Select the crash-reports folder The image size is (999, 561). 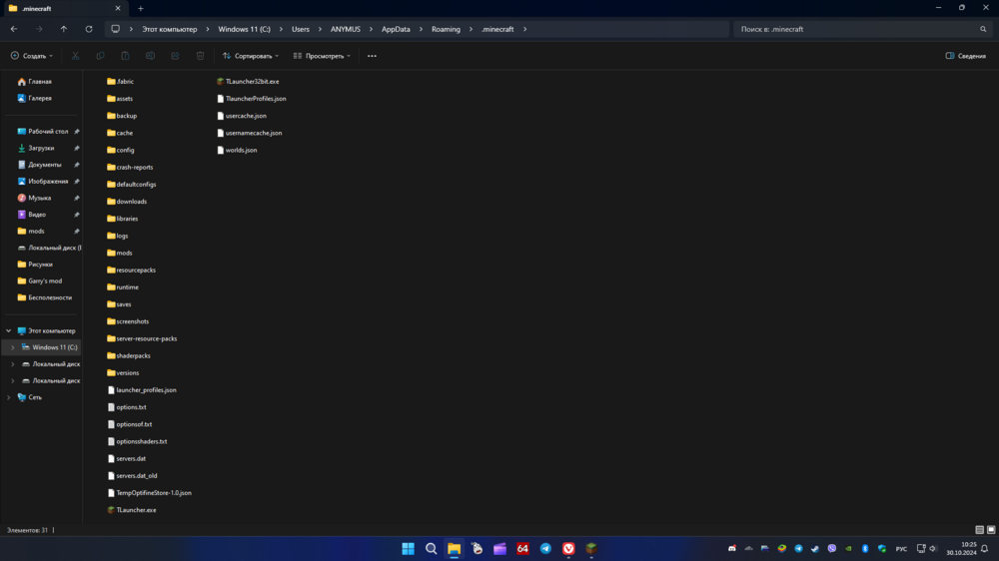[x=130, y=168]
